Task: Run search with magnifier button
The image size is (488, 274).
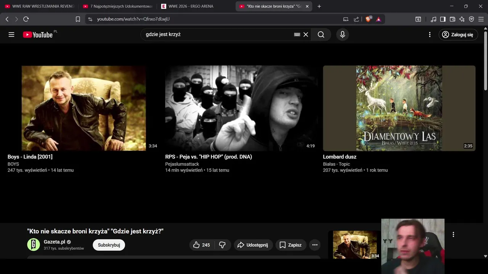Action: tap(321, 35)
